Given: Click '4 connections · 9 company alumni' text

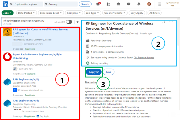Looking at the screenshot, I should 107,52.
